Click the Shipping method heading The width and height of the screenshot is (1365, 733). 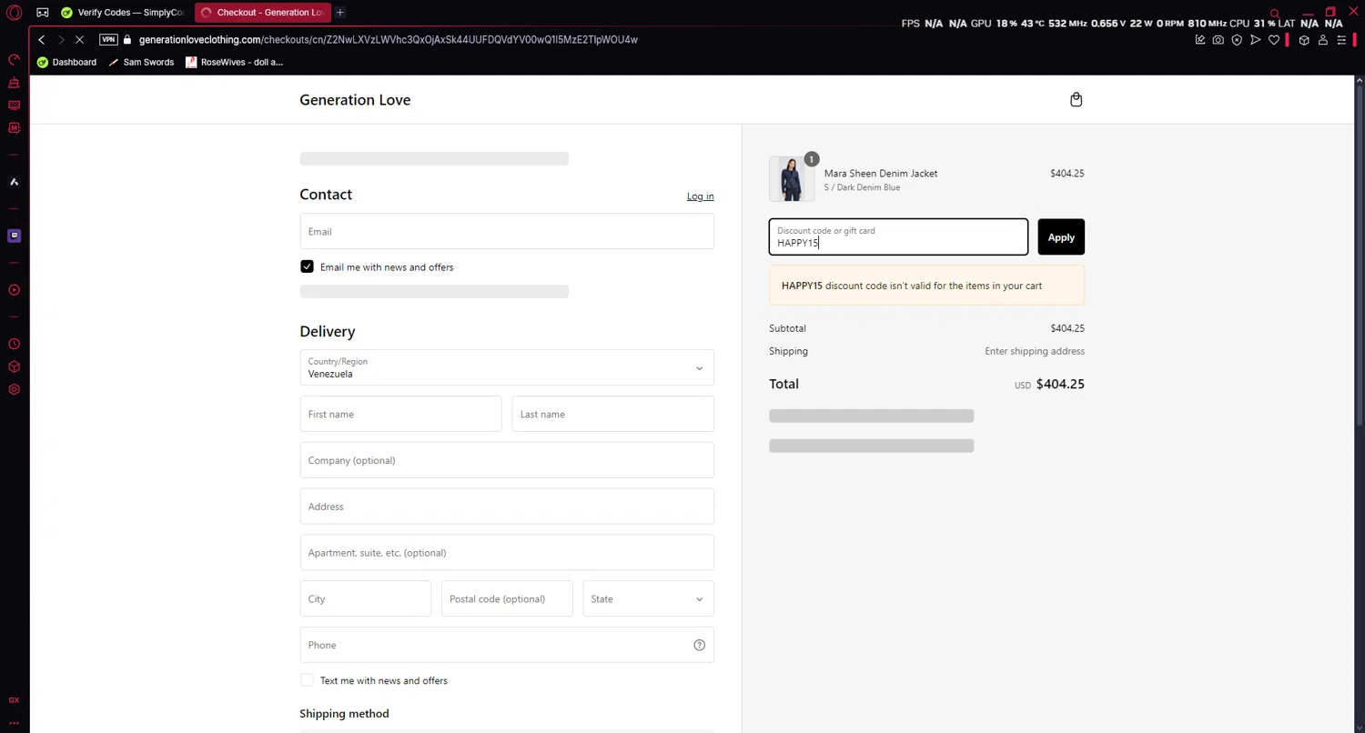tap(344, 714)
